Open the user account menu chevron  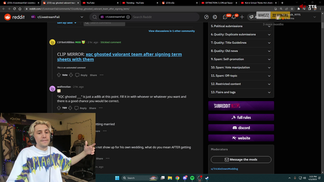pos(314,17)
